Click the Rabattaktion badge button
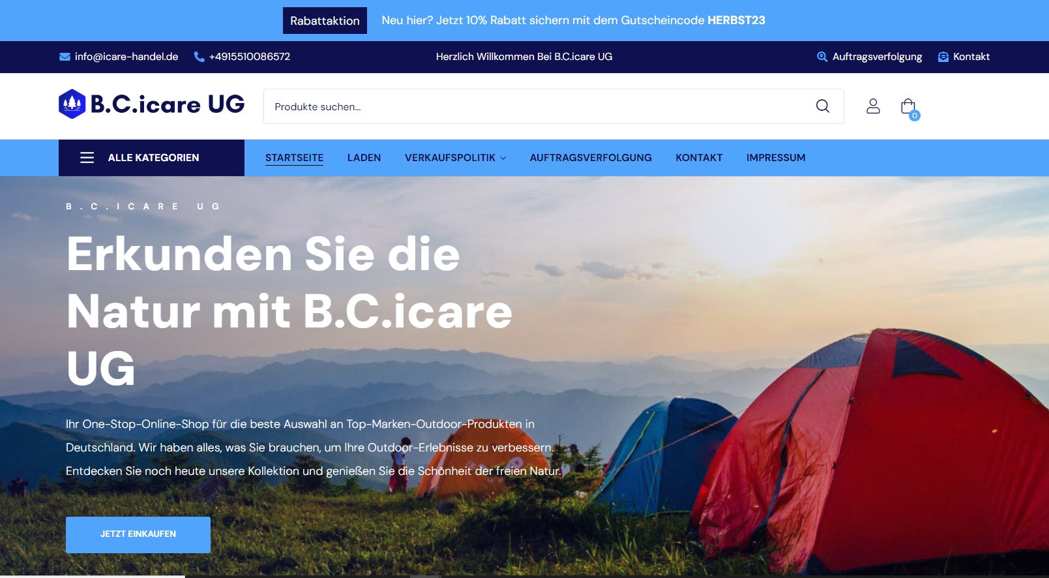 pos(325,21)
